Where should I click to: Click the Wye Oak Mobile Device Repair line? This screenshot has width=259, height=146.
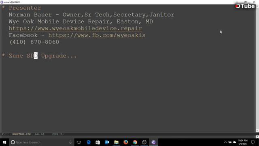point(81,21)
